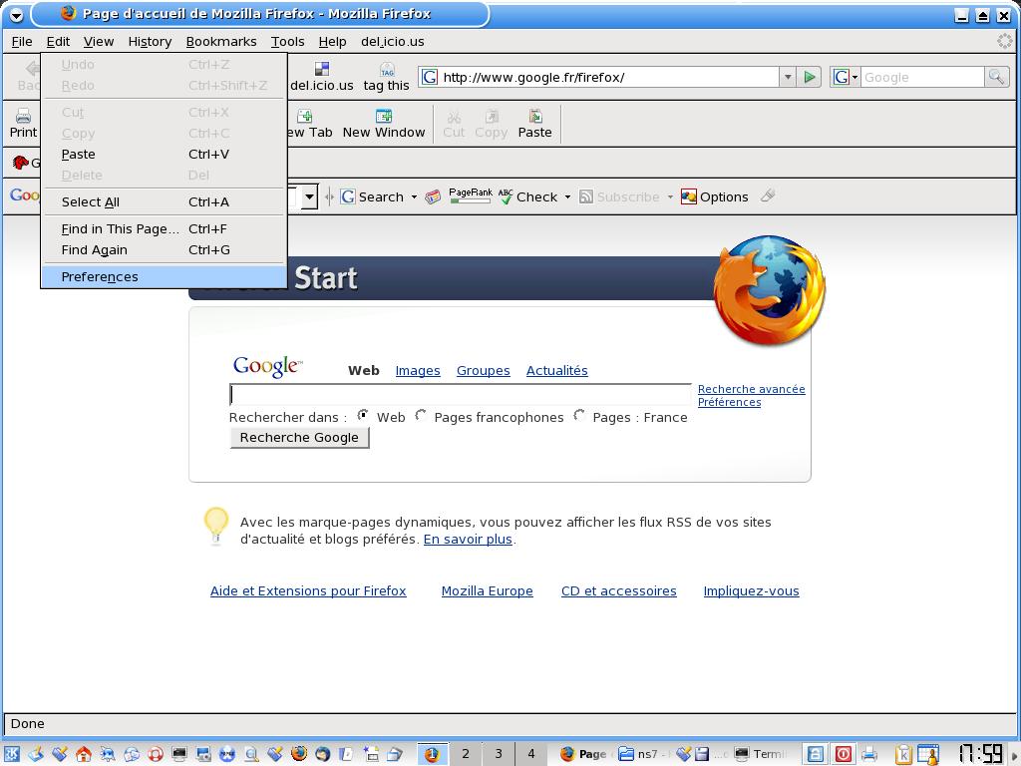This screenshot has width=1021, height=766.
Task: Open the URL bar history dropdown arrow
Action: (788, 77)
